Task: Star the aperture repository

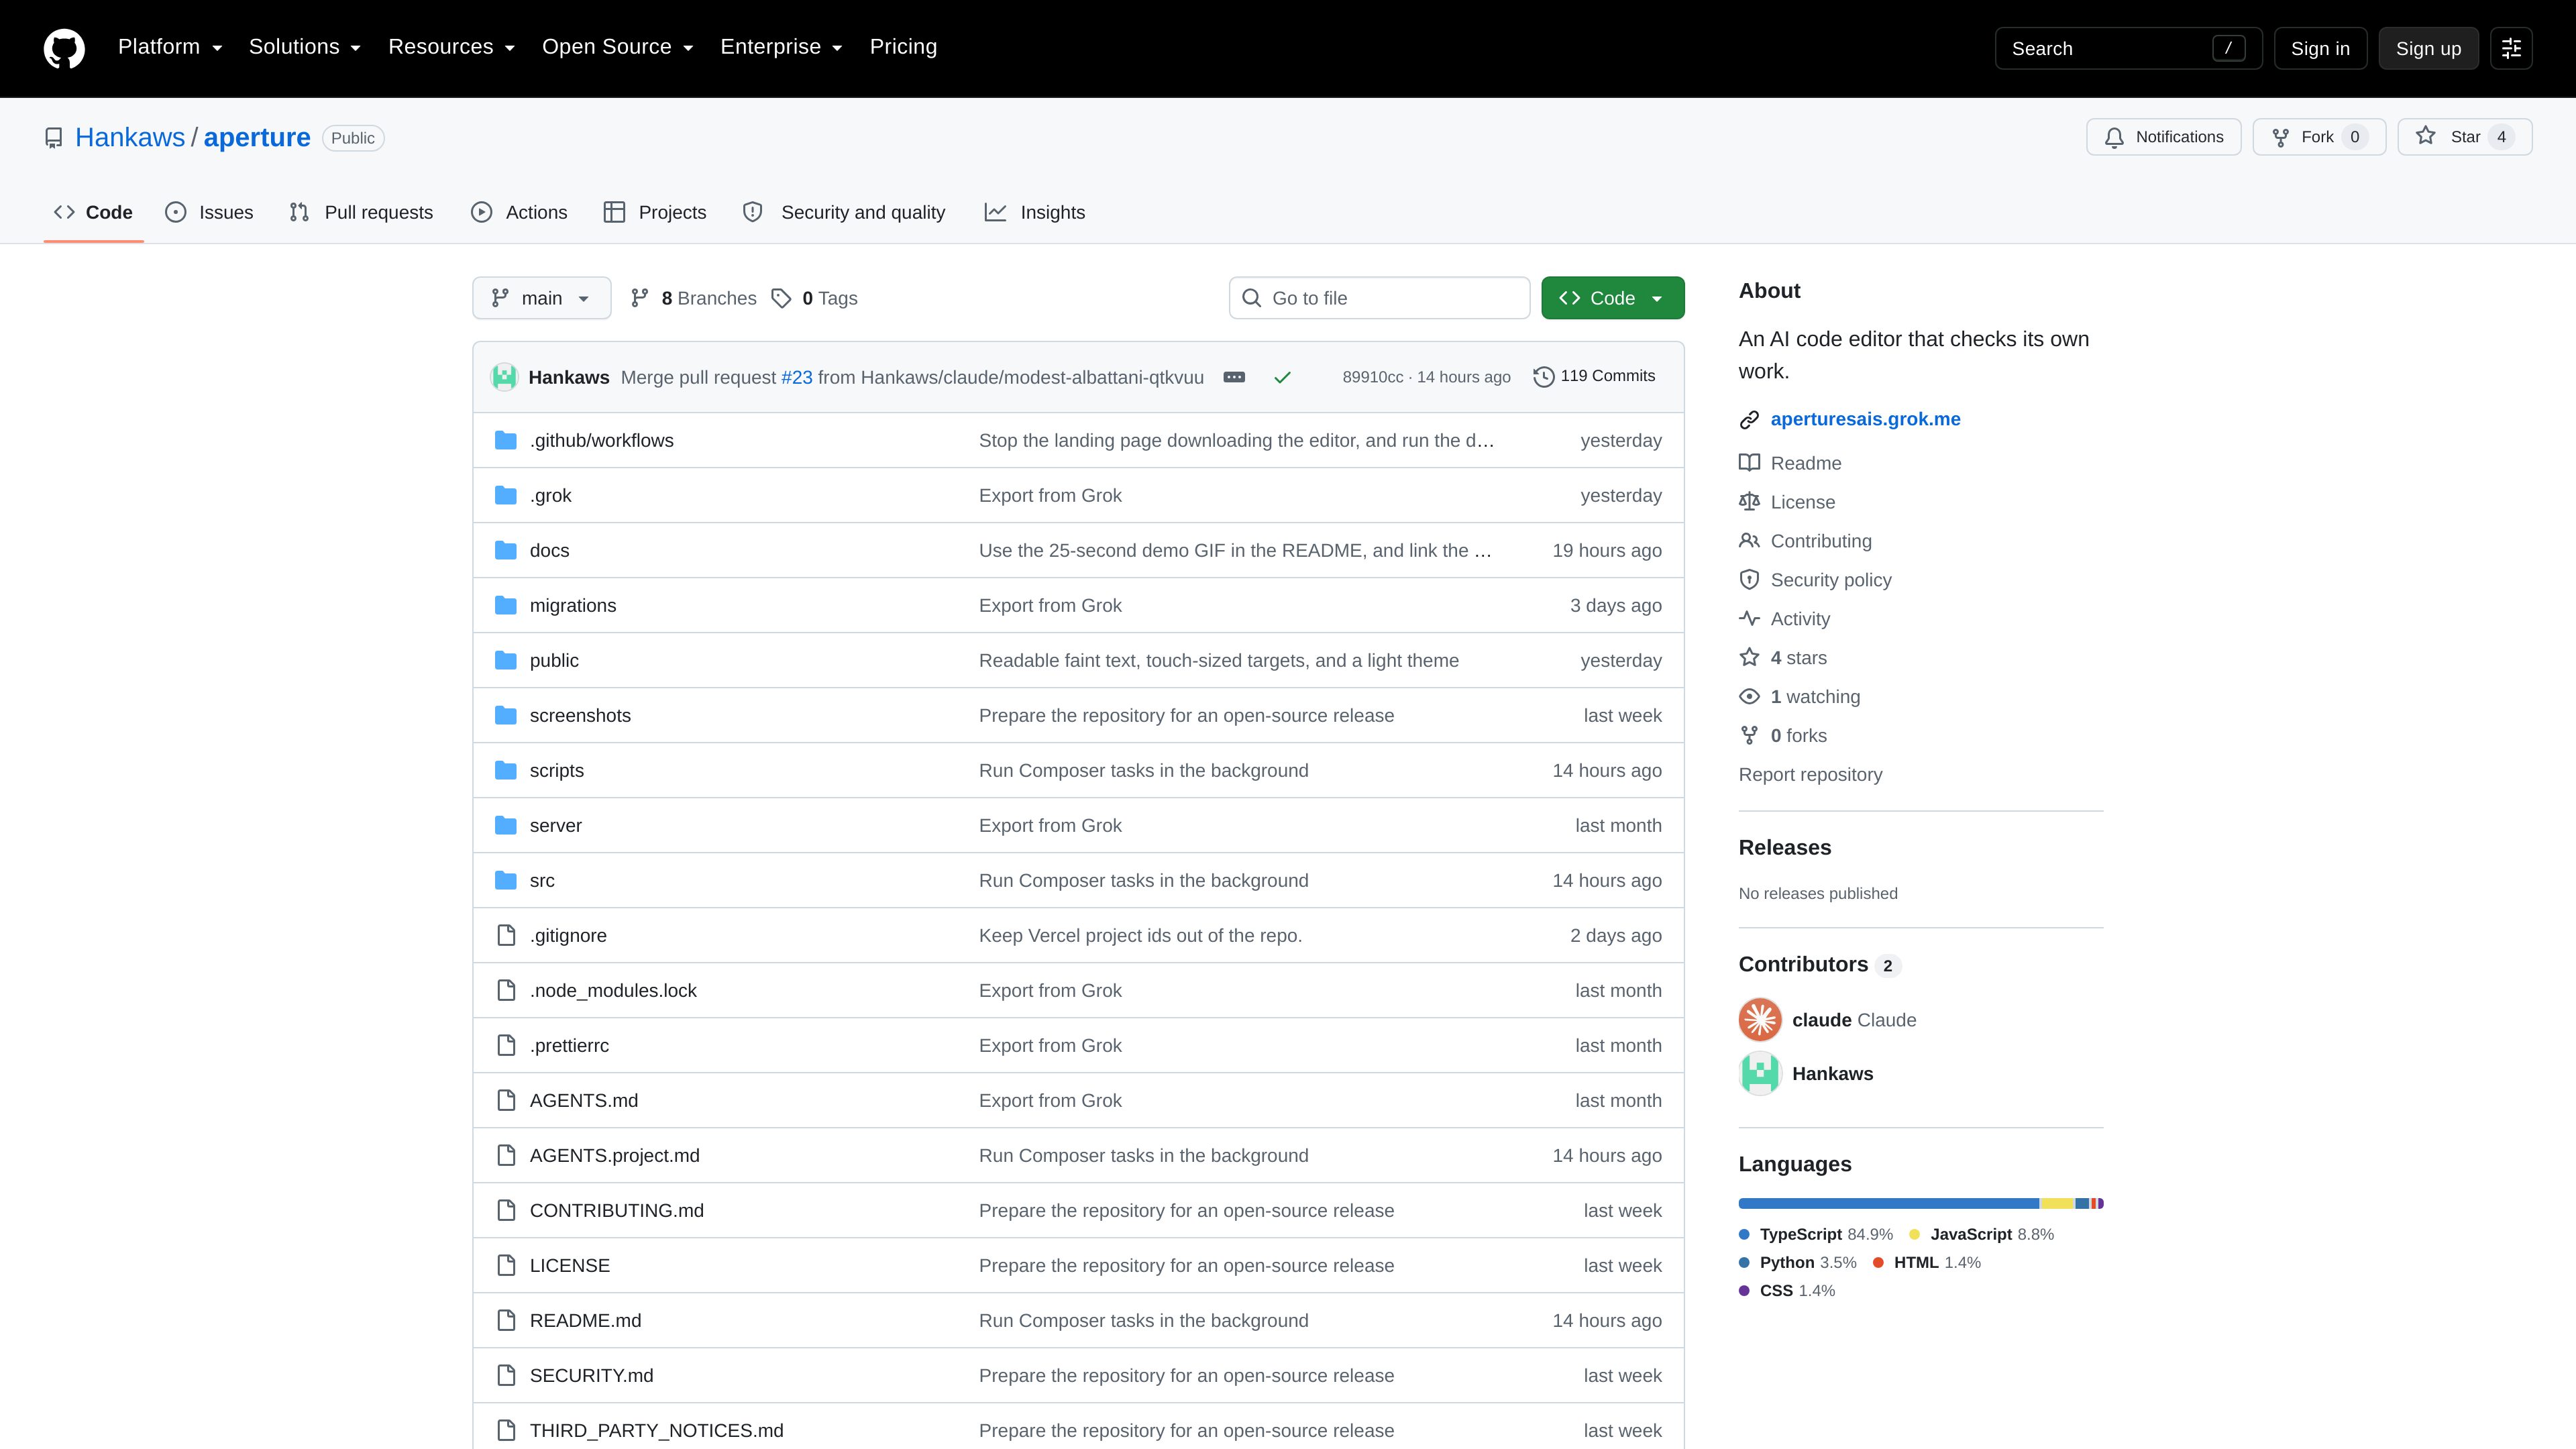Action: tap(2465, 137)
